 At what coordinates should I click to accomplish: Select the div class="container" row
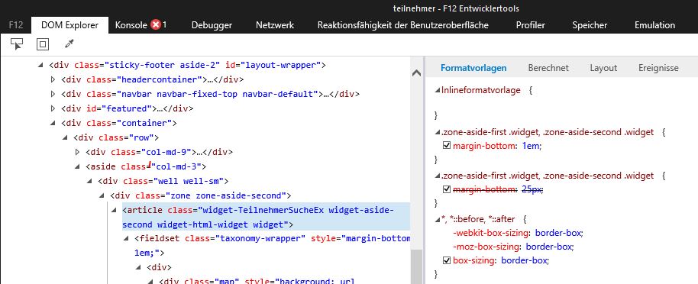tap(119, 123)
